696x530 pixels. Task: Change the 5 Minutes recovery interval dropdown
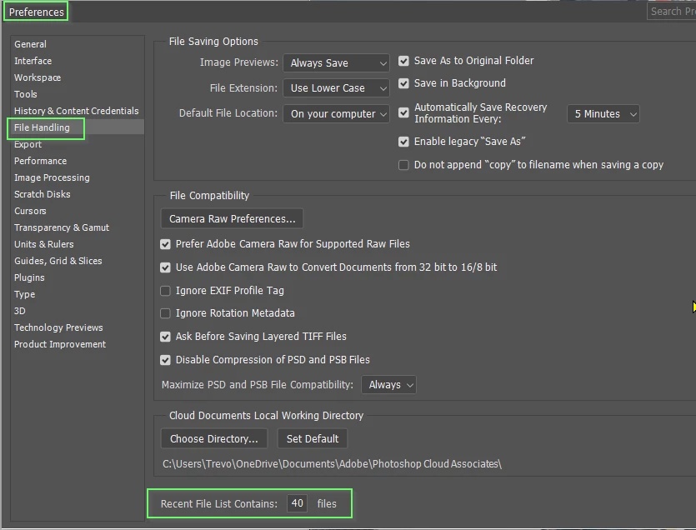[603, 113]
